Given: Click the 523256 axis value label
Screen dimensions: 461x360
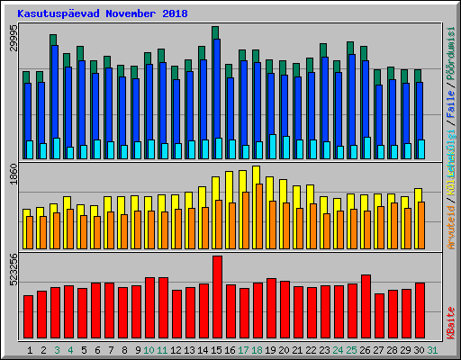Looking at the screenshot, I should pos(14,270).
